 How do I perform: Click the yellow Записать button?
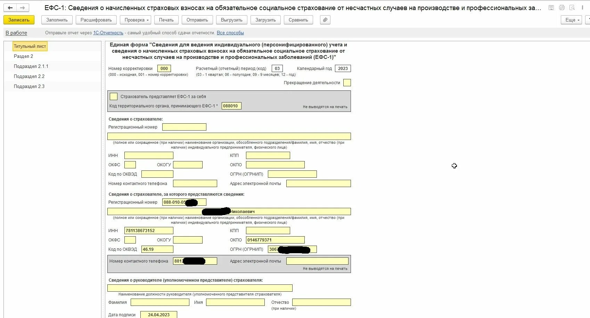pos(19,20)
